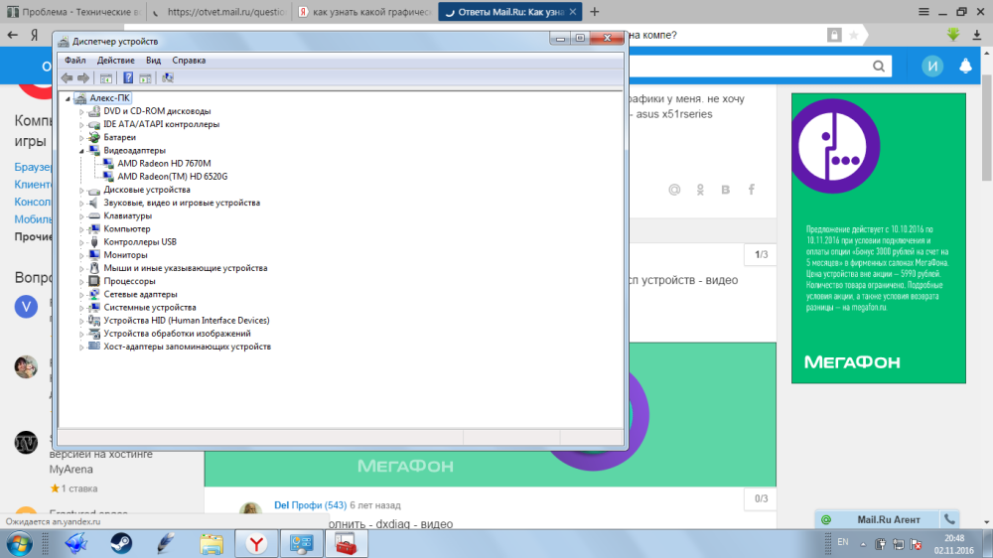Click the Mail.Ru search magnifier icon
The image size is (993, 558).
(879, 66)
